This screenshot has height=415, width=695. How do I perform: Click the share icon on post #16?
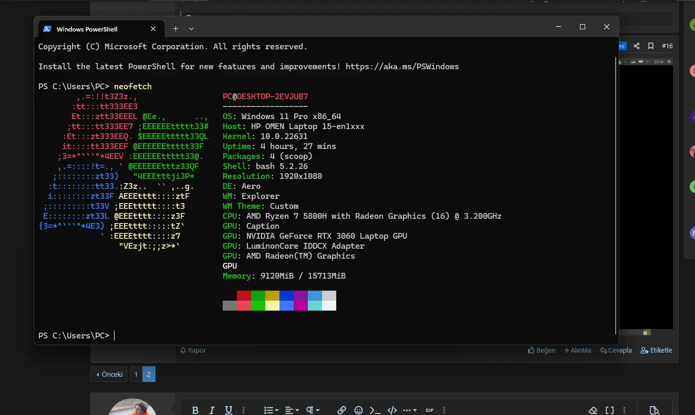(x=637, y=46)
